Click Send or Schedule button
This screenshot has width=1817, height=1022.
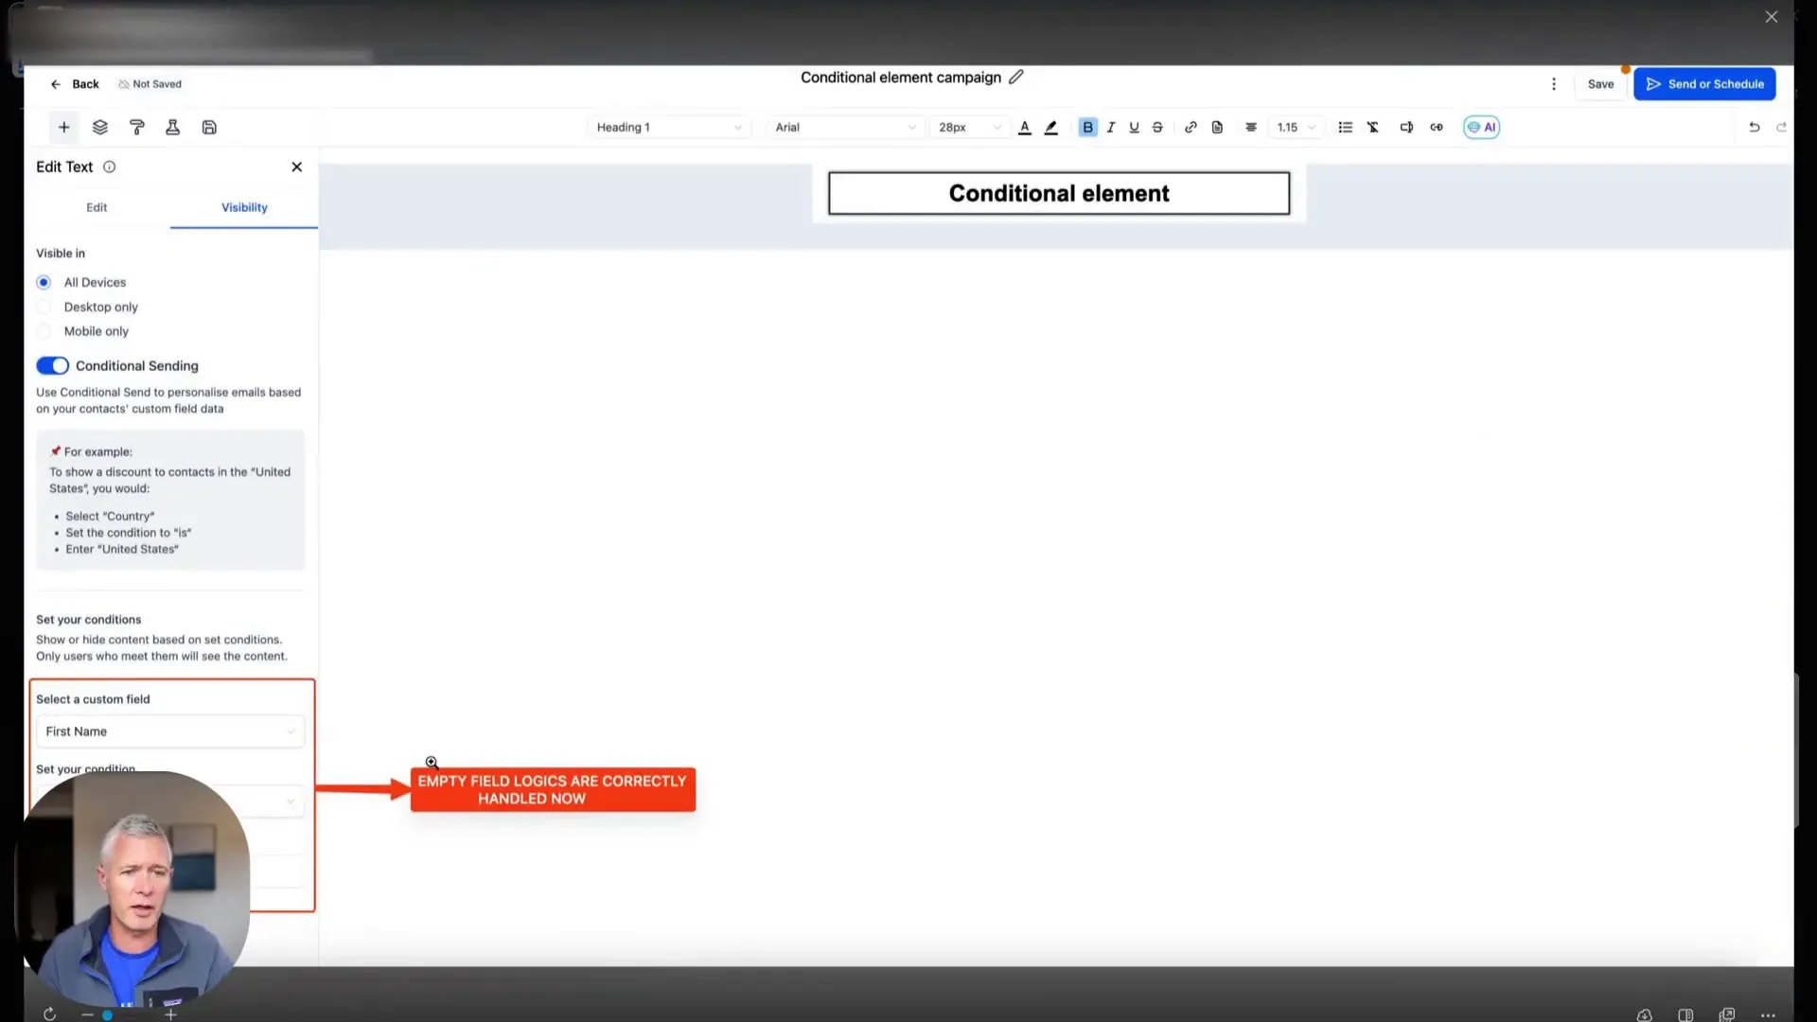(x=1704, y=84)
